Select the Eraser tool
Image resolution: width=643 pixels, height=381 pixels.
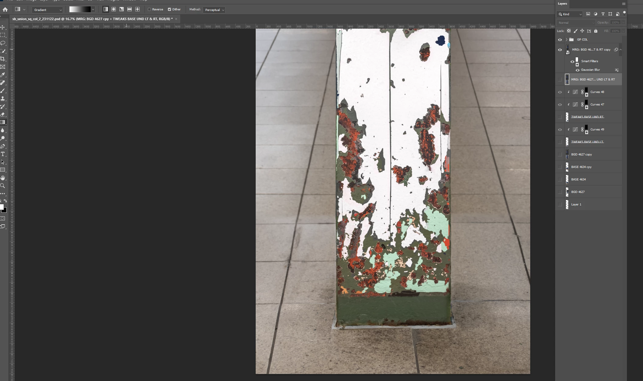tap(3, 114)
